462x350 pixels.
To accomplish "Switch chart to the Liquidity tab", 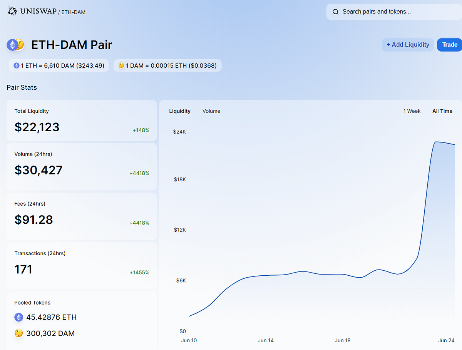I will 180,111.
